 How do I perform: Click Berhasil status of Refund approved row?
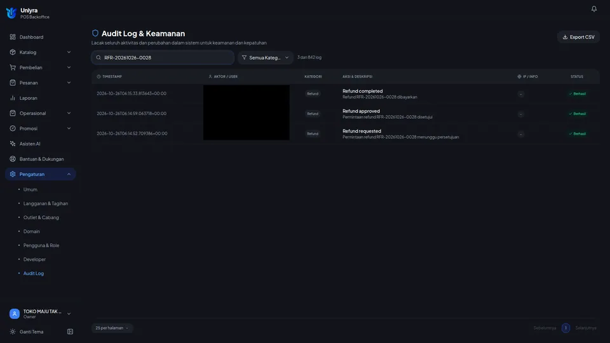click(577, 114)
